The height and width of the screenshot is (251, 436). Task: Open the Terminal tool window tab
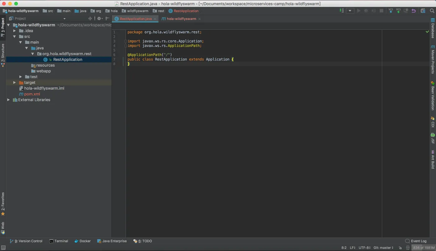pos(59,241)
